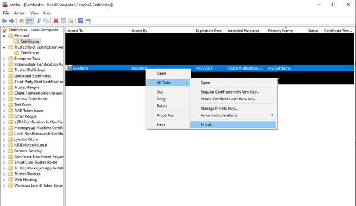Choose Copy in the context menu
The height and width of the screenshot is (206, 356).
168,99
